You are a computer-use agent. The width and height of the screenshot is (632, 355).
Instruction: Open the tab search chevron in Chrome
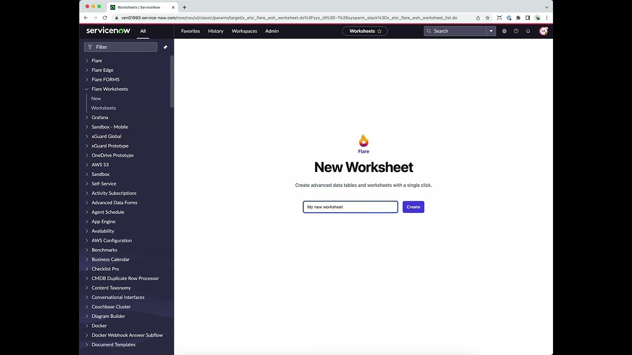click(547, 7)
